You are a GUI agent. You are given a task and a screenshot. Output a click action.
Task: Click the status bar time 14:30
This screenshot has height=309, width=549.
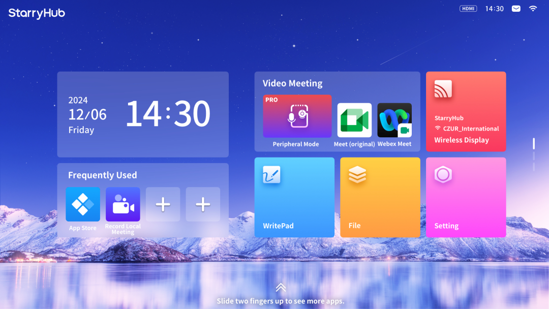click(495, 9)
